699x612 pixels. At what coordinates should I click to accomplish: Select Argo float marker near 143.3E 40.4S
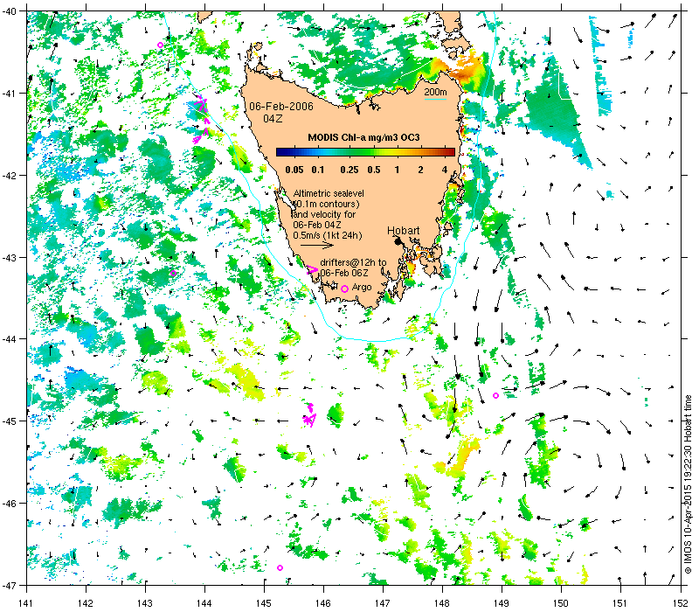pos(161,45)
